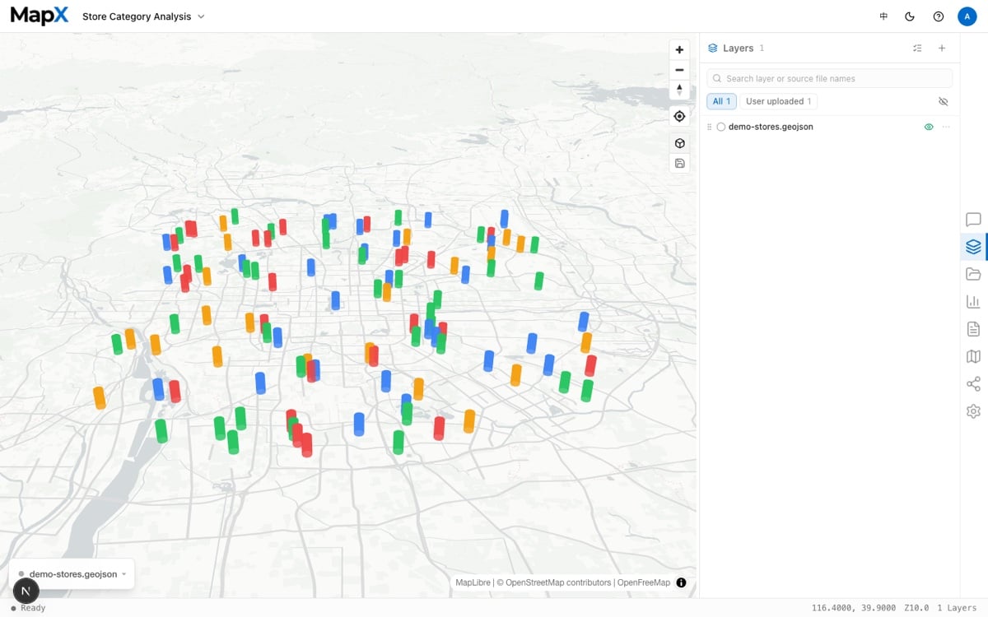Viewport: 988px width, 617px height.
Task: Click the multi-select checklist icon in Layers header
Action: pyautogui.click(x=917, y=49)
